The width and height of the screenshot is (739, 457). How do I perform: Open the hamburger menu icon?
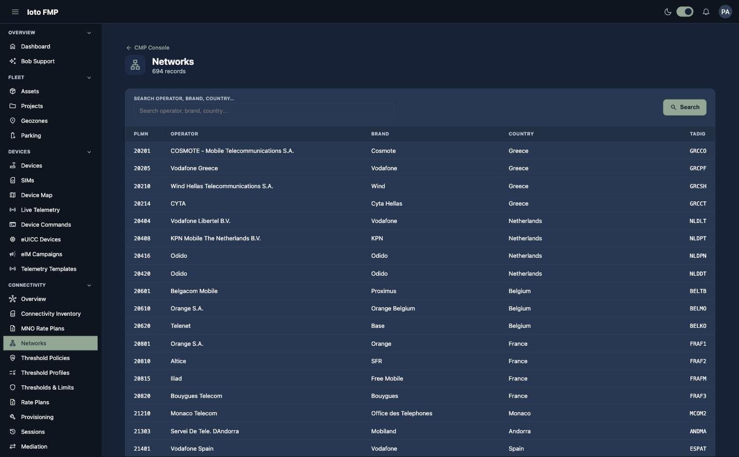[x=15, y=12]
